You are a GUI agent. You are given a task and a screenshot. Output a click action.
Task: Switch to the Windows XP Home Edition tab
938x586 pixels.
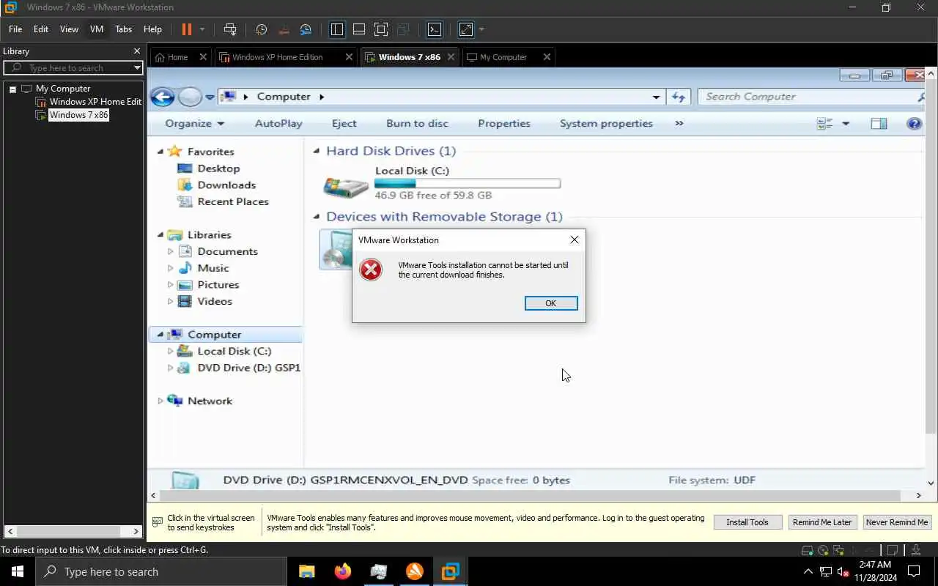tap(278, 57)
